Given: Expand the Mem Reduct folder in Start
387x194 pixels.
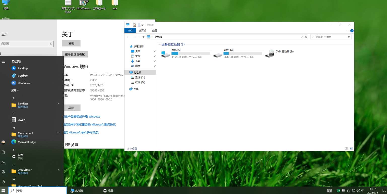Looking at the screenshot, I should pyautogui.click(x=58, y=133).
